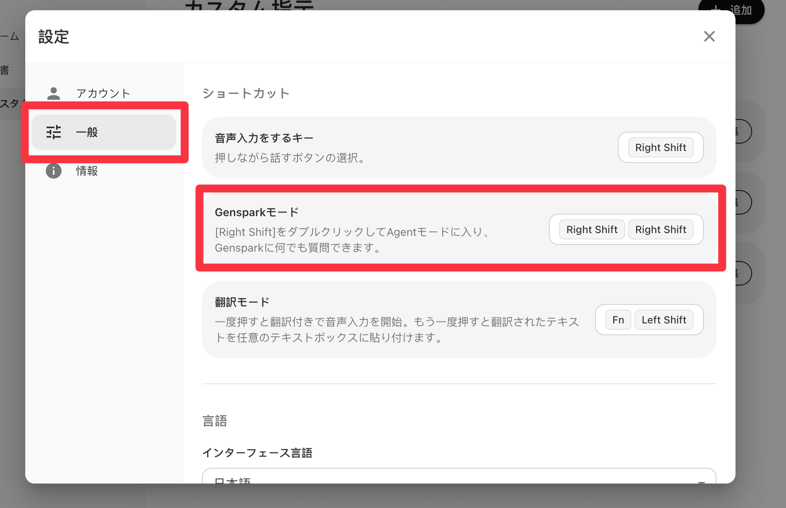Click first Right Shift key in Gensparkモード
This screenshot has height=508, width=786.
[x=591, y=230]
